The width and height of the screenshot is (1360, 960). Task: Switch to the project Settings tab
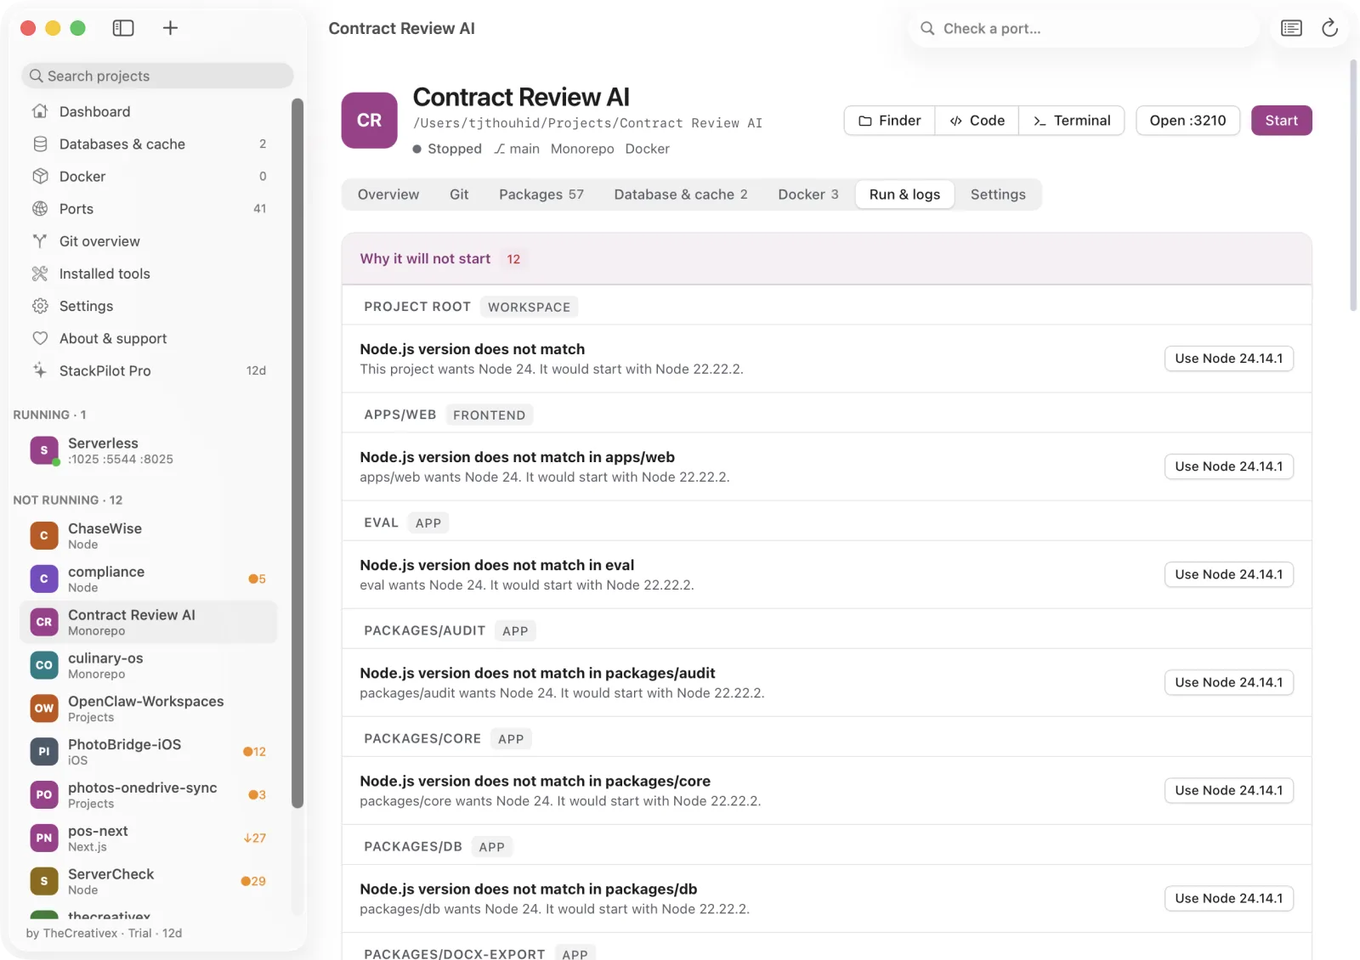(998, 195)
